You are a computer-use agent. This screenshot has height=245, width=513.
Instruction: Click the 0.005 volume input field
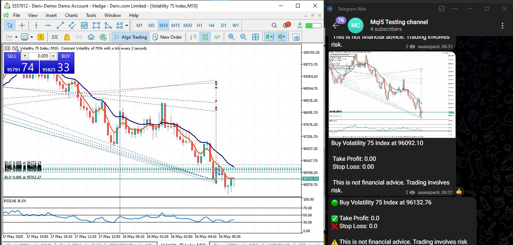[39, 56]
